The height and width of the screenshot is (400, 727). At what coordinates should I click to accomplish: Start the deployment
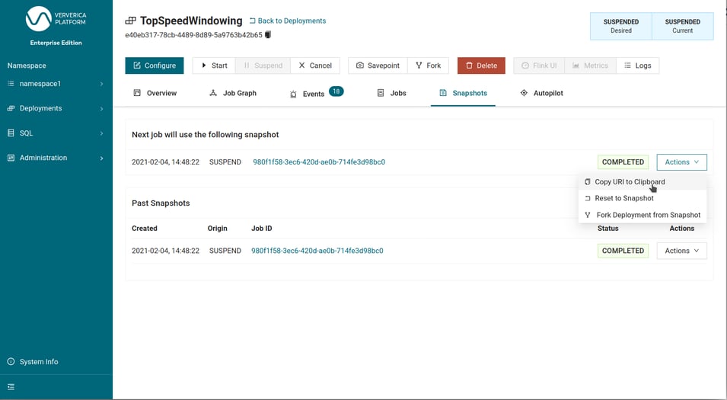point(214,66)
